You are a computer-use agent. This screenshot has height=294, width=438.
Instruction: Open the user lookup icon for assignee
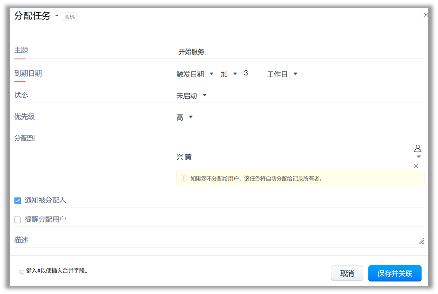418,149
